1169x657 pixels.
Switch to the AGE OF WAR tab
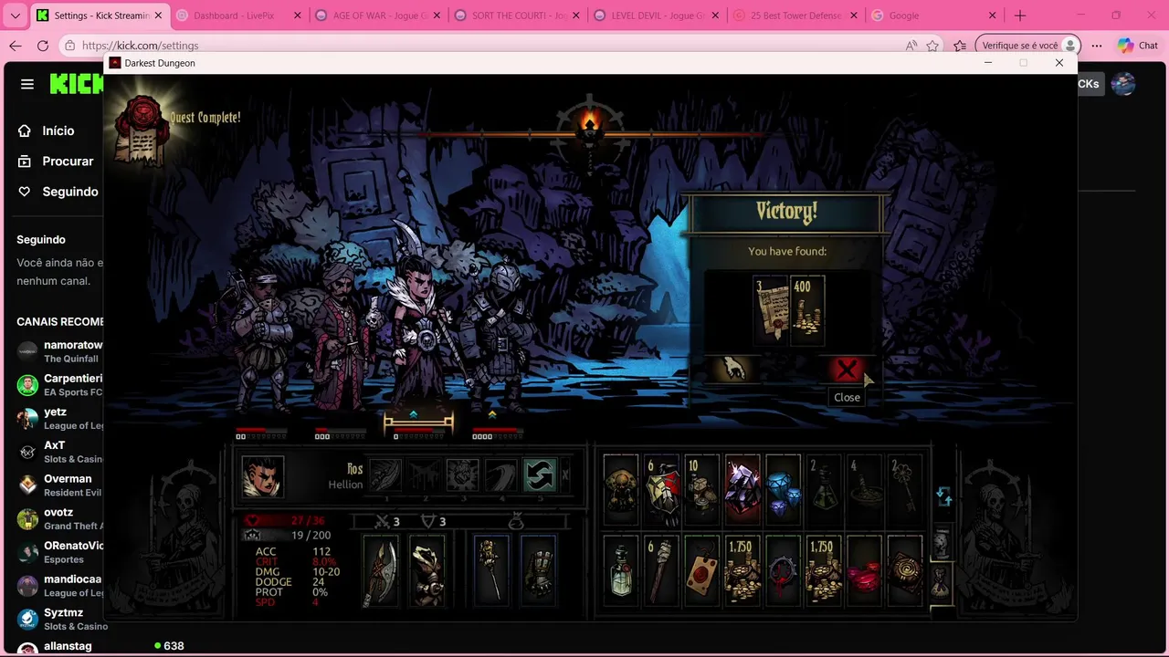pos(377,16)
